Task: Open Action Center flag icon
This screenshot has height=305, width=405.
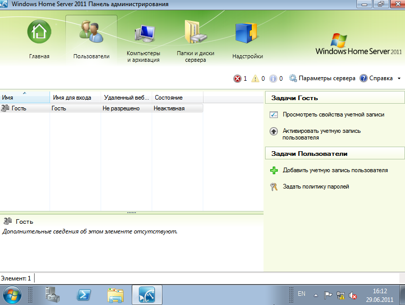Action: 328,295
